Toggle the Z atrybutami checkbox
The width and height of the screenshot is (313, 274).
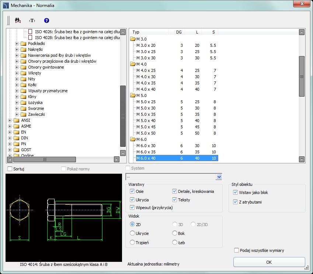(x=235, y=202)
